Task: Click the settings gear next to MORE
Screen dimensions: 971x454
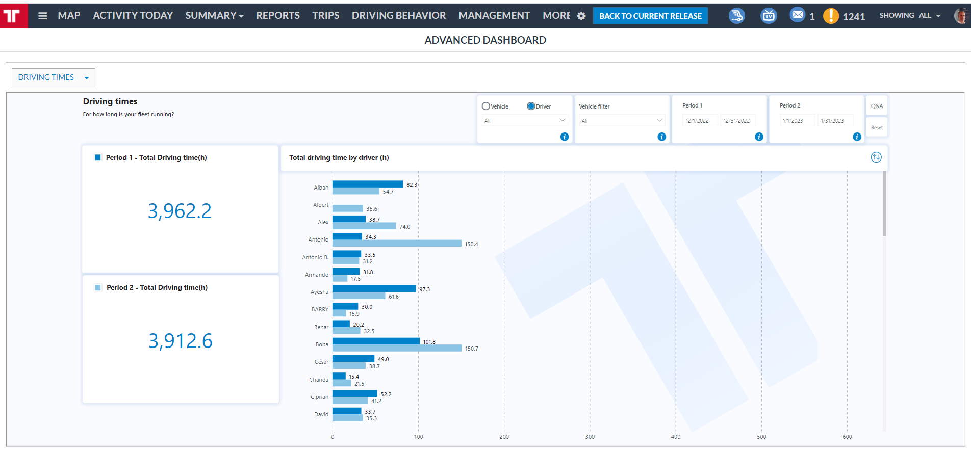Action: [x=581, y=16]
